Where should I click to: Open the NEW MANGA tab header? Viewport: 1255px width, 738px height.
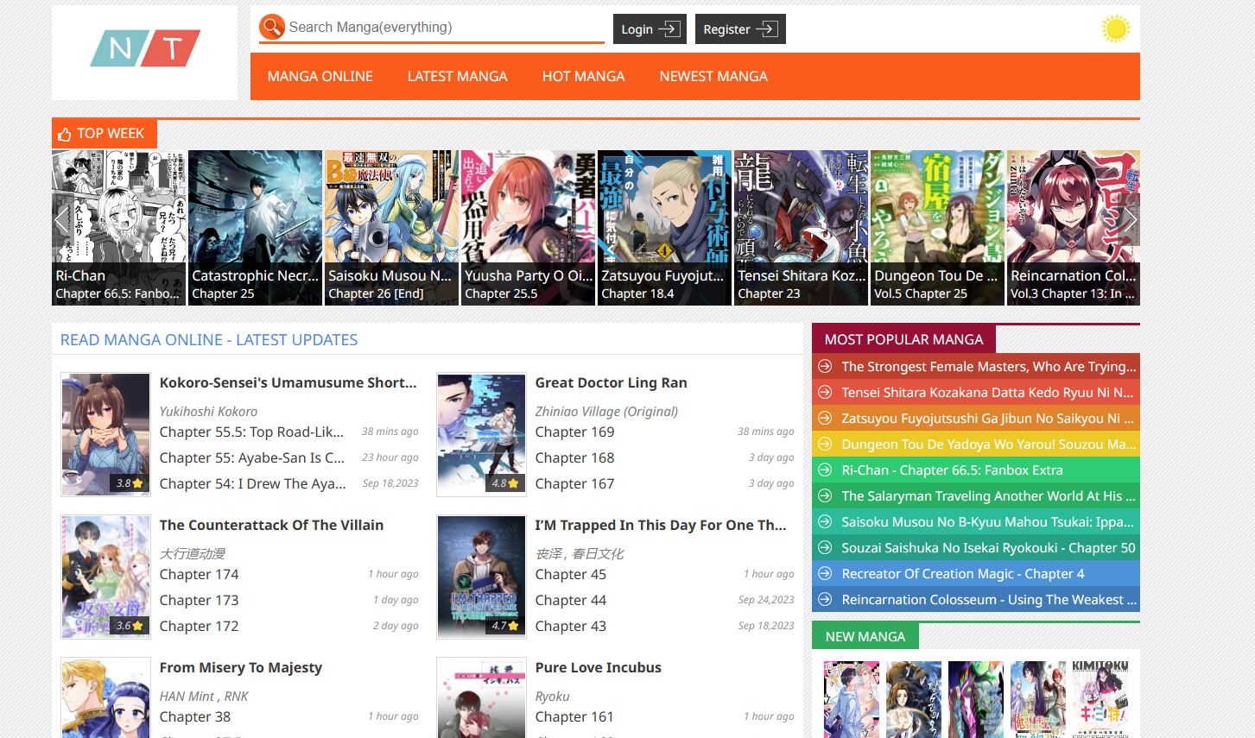point(865,636)
